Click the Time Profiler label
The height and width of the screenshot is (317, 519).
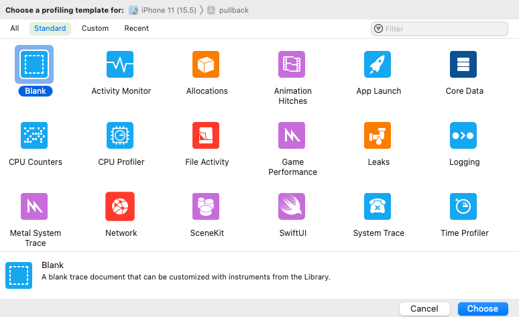click(465, 233)
